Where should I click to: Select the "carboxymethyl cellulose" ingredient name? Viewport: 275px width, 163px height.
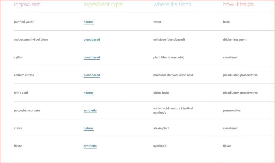[x=31, y=40]
